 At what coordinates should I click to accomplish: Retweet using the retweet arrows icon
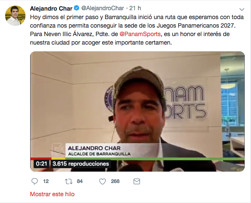[x=68, y=182]
